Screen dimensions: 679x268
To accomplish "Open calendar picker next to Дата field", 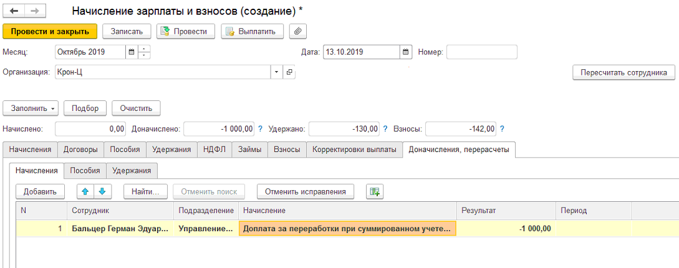I will click(405, 52).
